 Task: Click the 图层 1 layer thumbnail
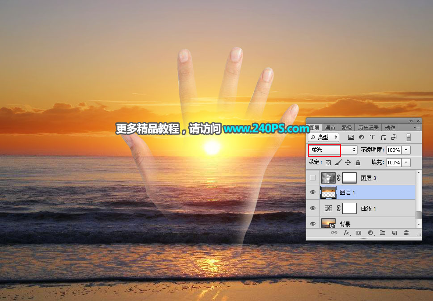328,192
